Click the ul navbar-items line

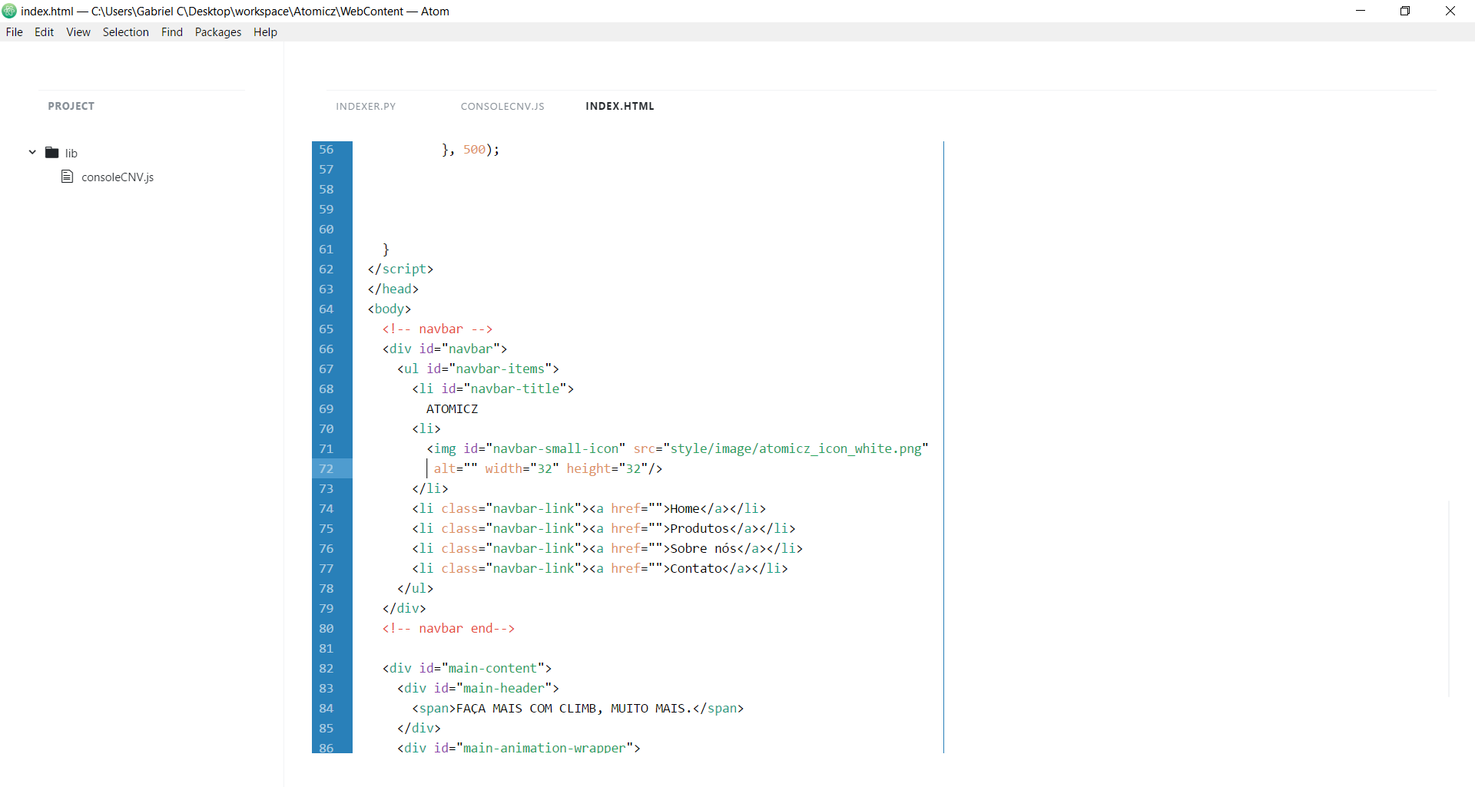pyautogui.click(x=478, y=369)
